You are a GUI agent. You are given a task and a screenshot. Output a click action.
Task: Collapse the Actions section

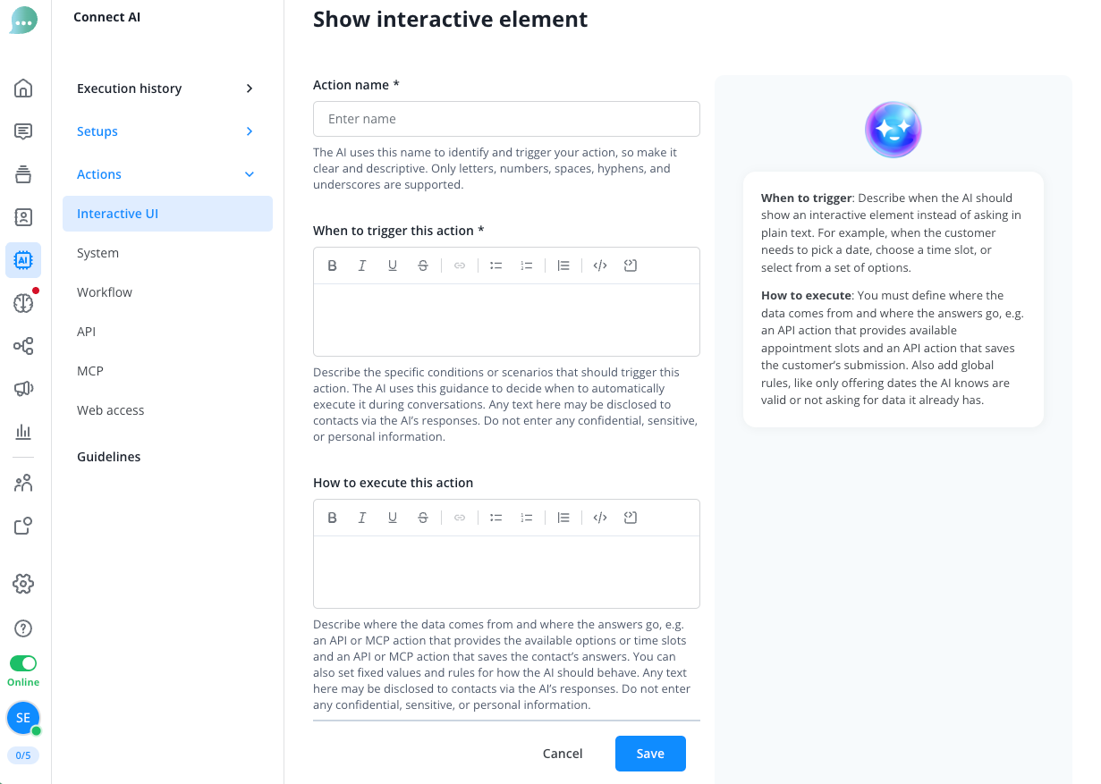point(167,174)
